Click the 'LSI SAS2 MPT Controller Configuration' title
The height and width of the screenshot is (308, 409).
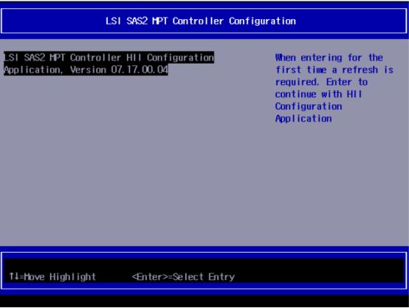coord(201,21)
